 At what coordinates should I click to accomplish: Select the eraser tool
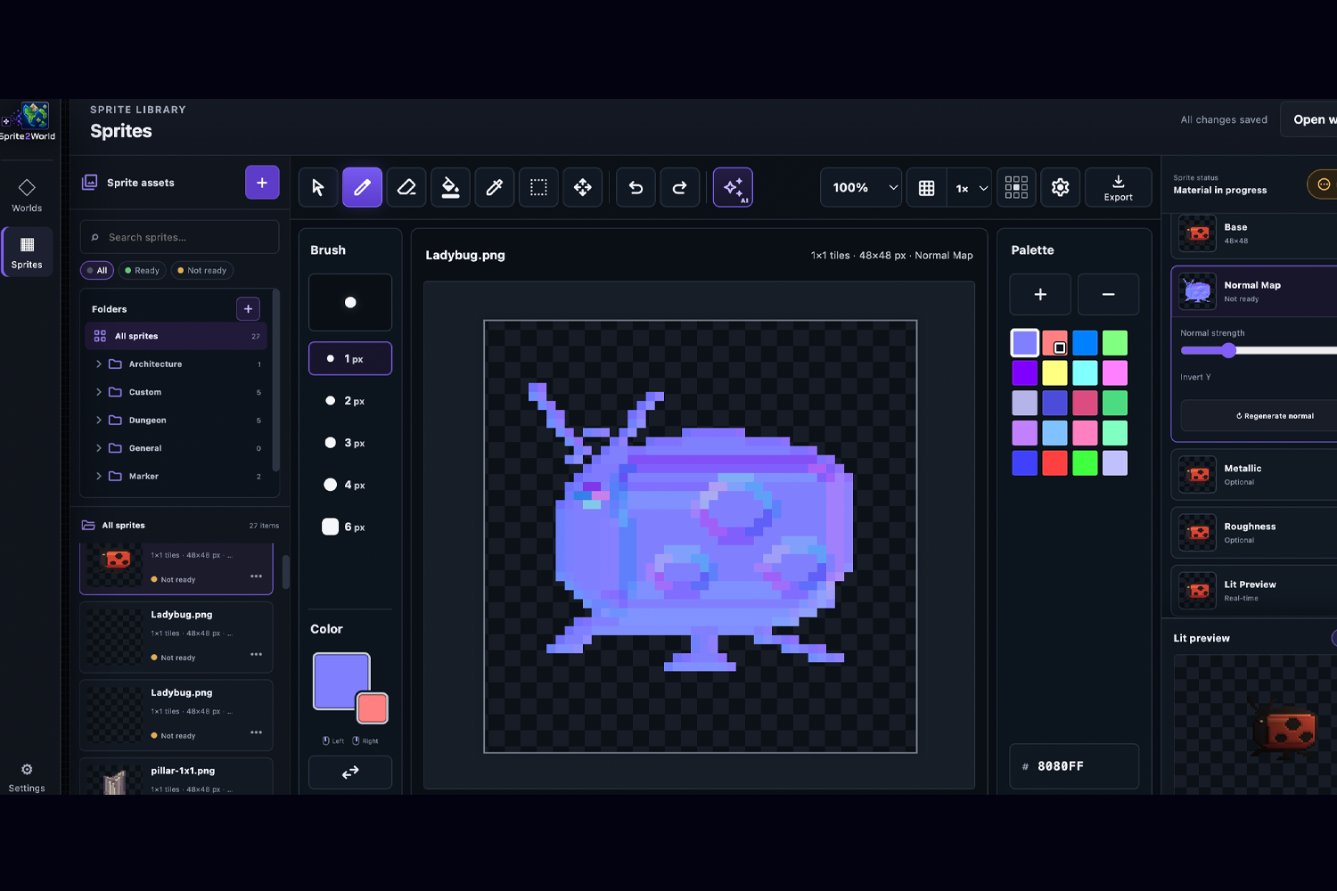pyautogui.click(x=406, y=187)
